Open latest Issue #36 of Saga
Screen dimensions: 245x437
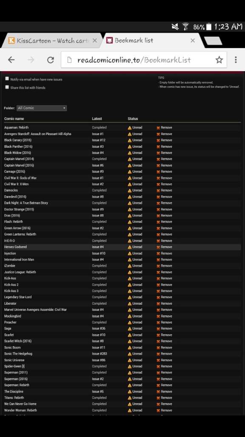click(x=99, y=329)
